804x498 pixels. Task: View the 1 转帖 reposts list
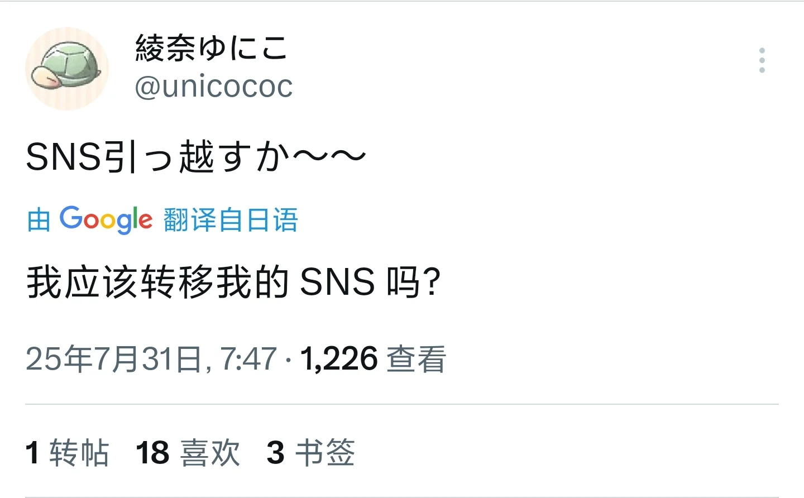click(67, 452)
